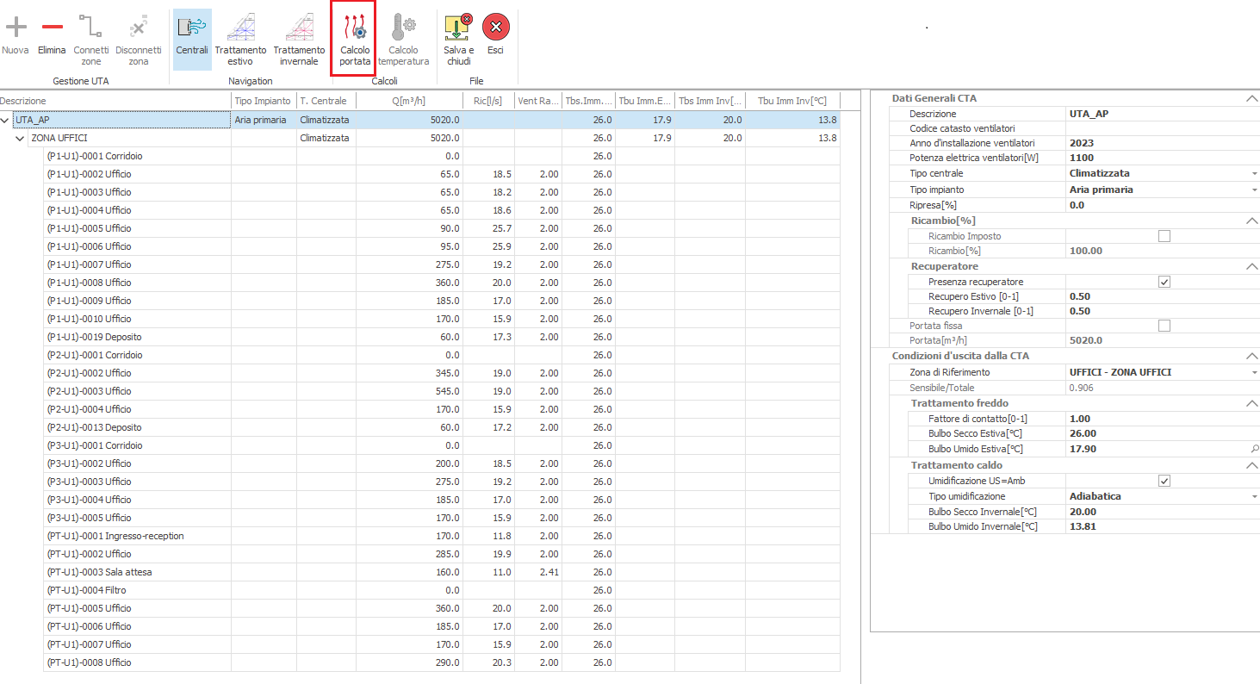Image resolution: width=1260 pixels, height=684 pixels.
Task: Collapse the UTA_AP tree node
Action: [6, 121]
